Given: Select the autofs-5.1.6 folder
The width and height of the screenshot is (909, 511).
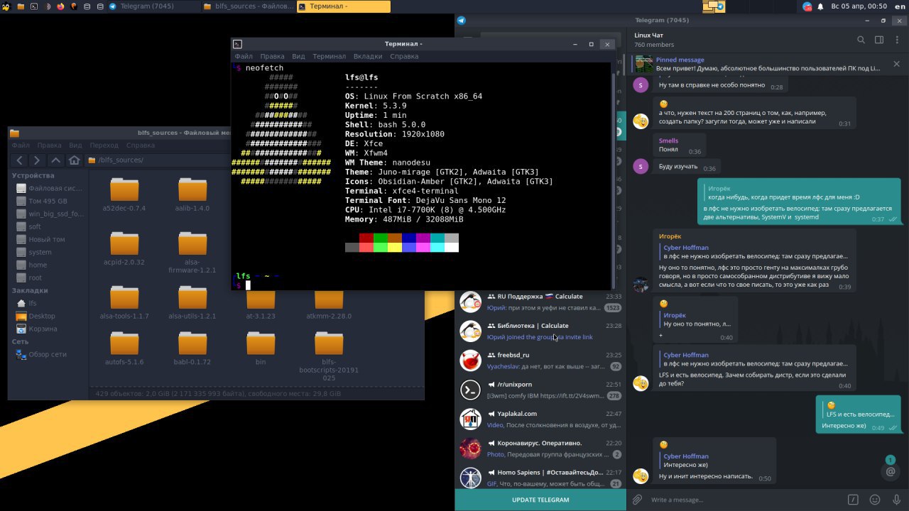Looking at the screenshot, I should [x=124, y=348].
